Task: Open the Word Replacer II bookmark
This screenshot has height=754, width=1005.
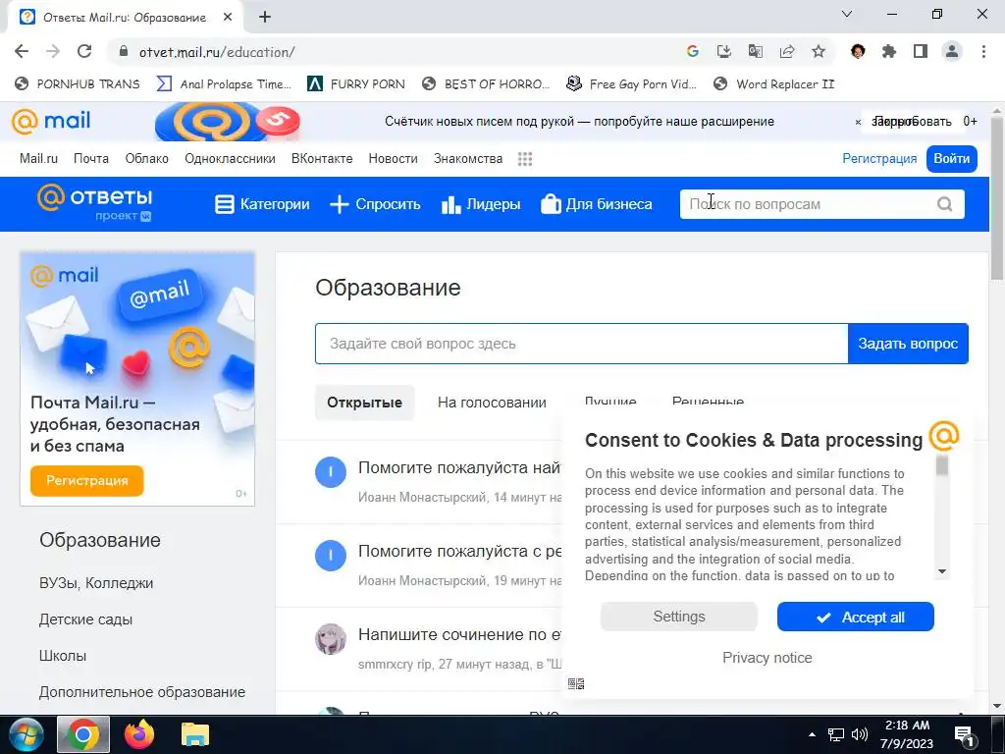Action: [x=773, y=84]
